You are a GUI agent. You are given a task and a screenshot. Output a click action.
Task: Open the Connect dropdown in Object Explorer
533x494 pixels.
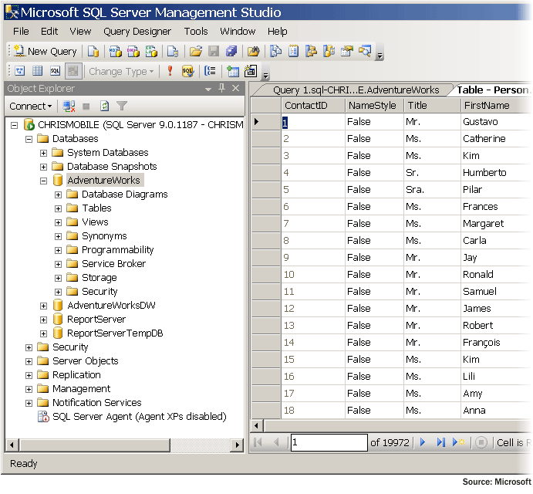pyautogui.click(x=31, y=107)
